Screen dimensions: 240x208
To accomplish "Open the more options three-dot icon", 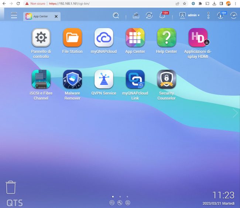I will [208, 16].
